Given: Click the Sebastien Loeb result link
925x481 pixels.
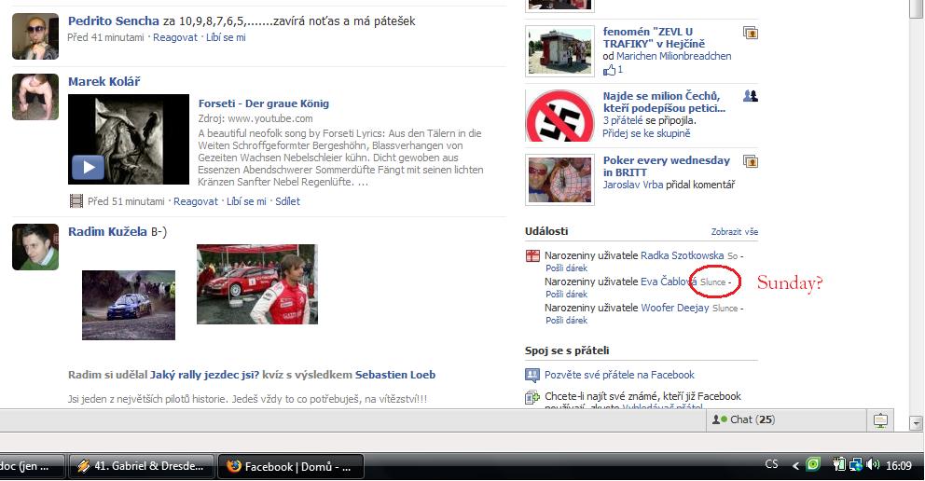Looking at the screenshot, I should [395, 375].
